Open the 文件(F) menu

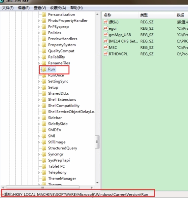[8, 8]
